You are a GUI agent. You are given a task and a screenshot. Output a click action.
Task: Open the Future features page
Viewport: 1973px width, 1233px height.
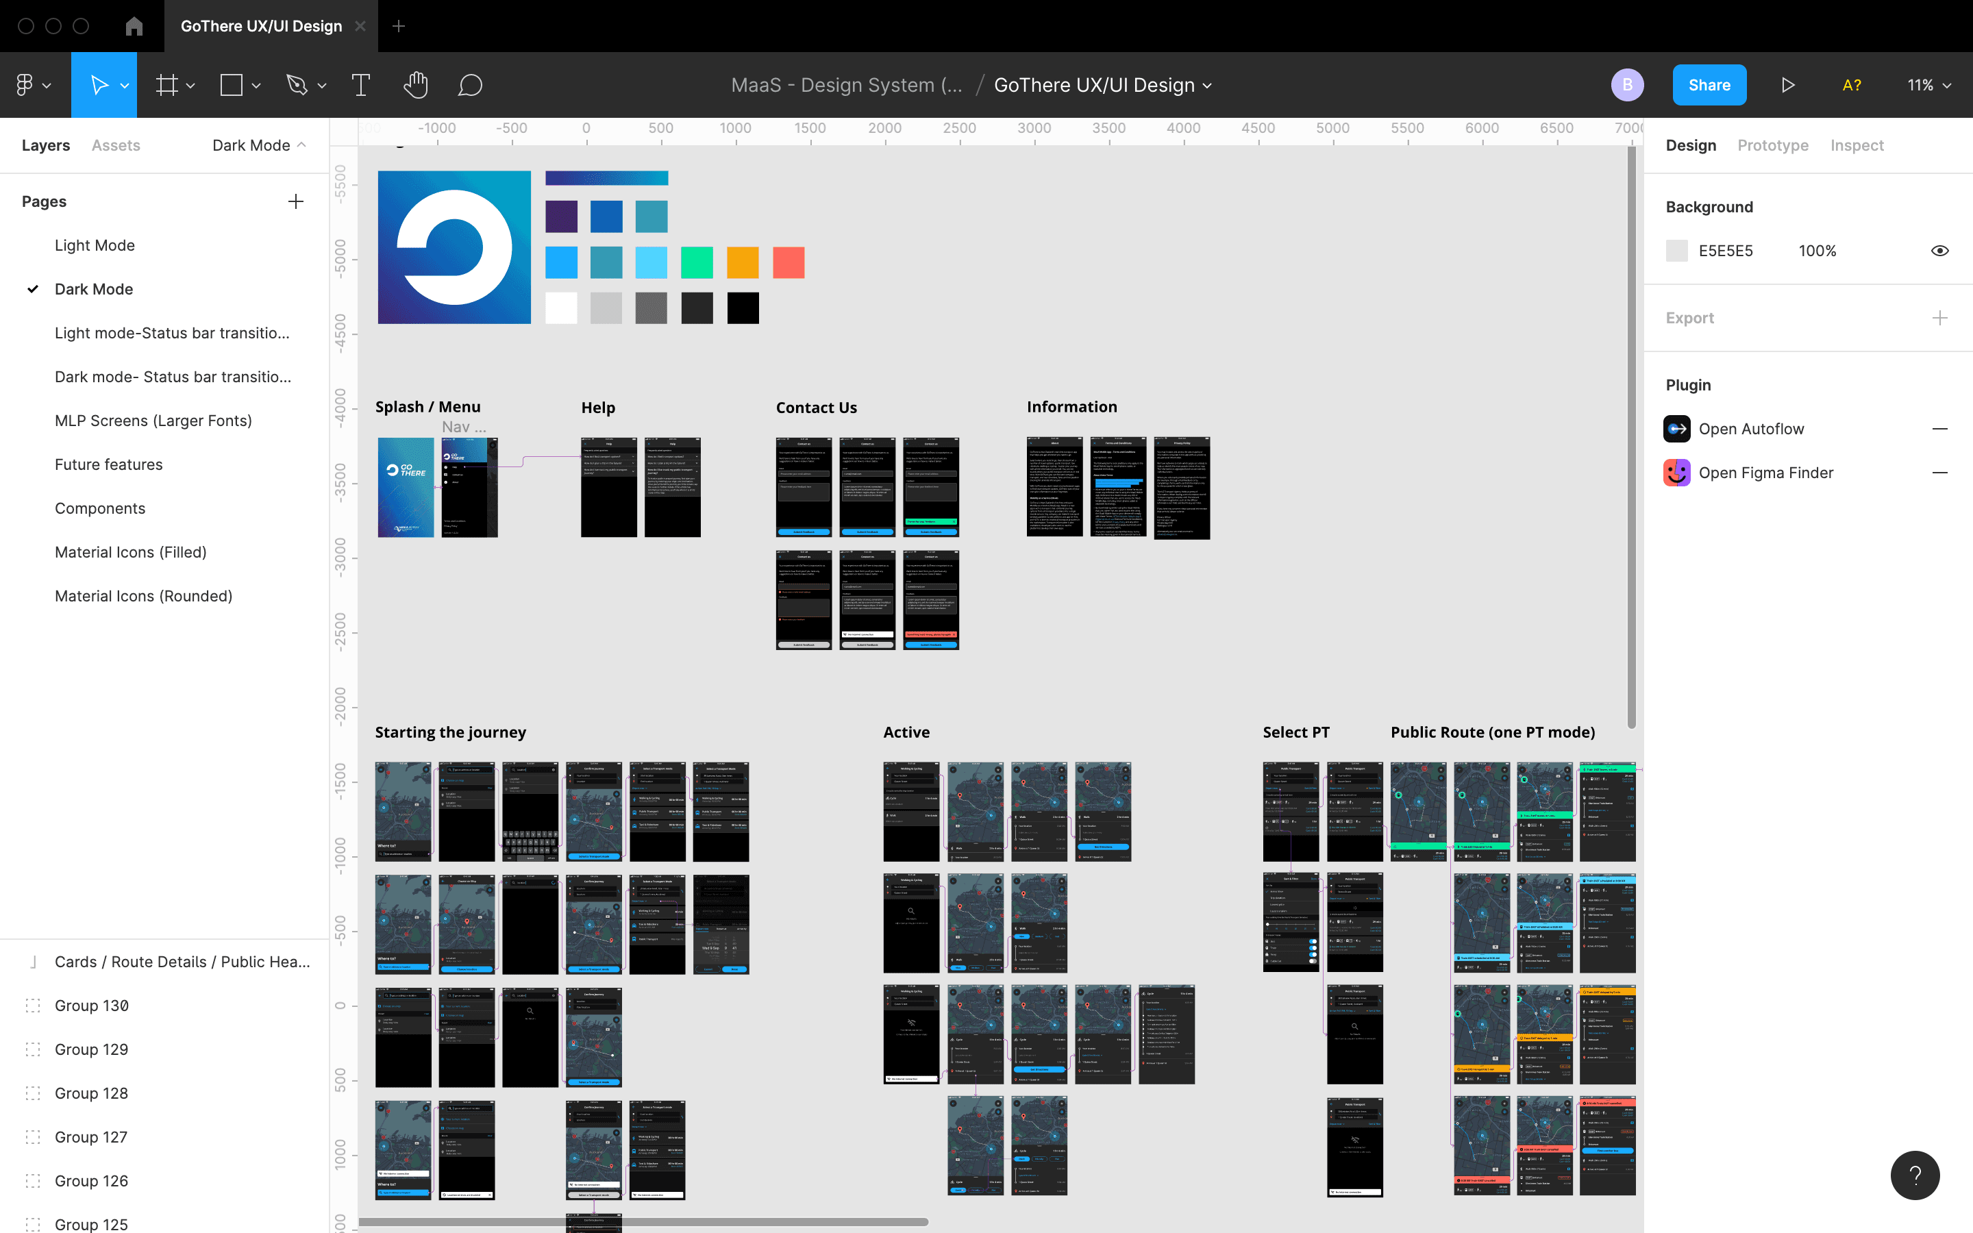click(108, 465)
